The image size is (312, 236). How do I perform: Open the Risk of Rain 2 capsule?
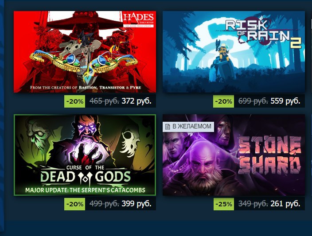click(x=234, y=52)
